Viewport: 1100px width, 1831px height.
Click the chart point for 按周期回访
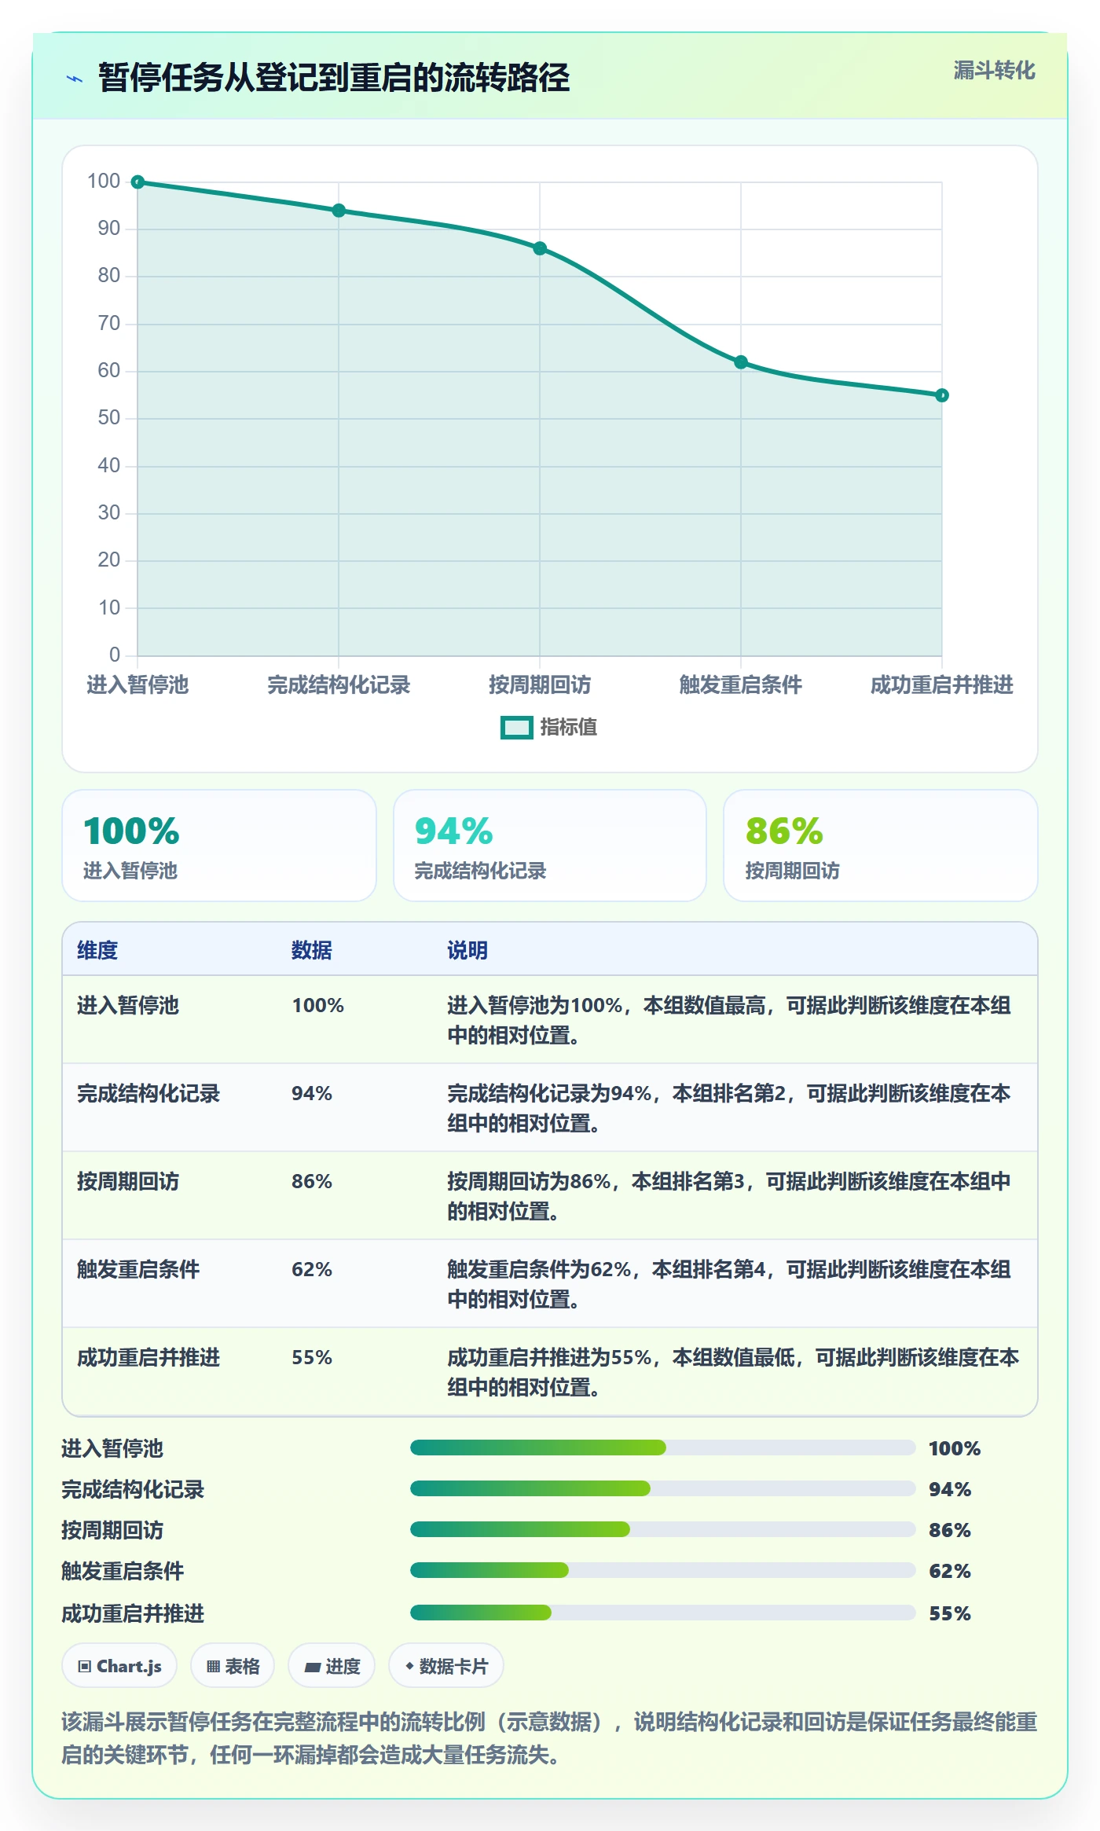[540, 248]
